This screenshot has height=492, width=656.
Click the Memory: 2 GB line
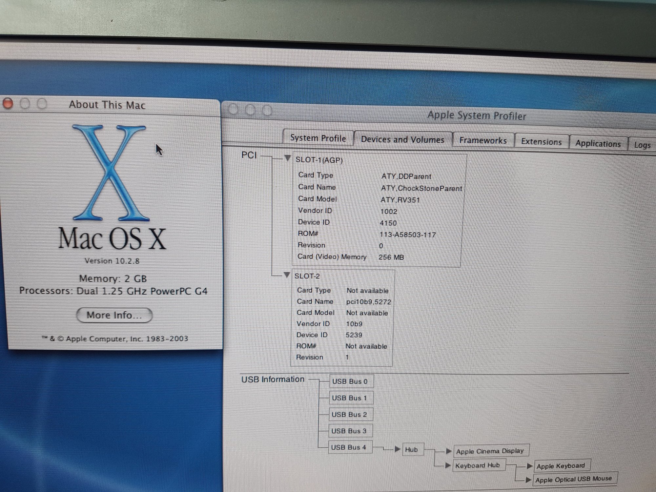113,278
